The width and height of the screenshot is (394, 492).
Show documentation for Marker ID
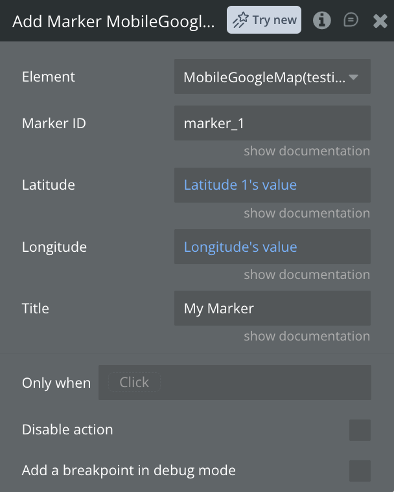(307, 151)
